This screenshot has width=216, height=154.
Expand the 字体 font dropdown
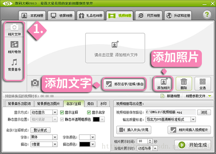click(55, 137)
